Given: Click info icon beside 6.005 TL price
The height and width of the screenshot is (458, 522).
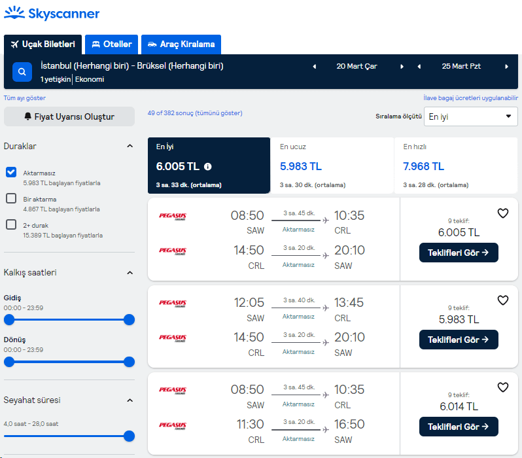Looking at the screenshot, I should [x=208, y=166].
